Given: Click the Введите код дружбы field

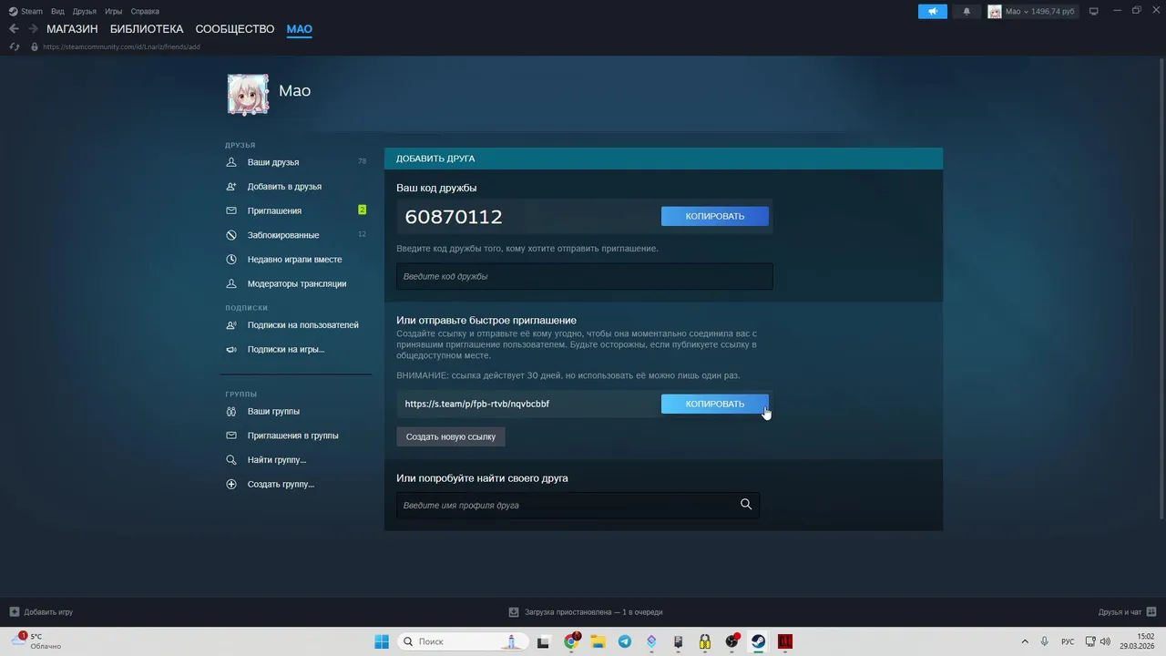Looking at the screenshot, I should 585,276.
